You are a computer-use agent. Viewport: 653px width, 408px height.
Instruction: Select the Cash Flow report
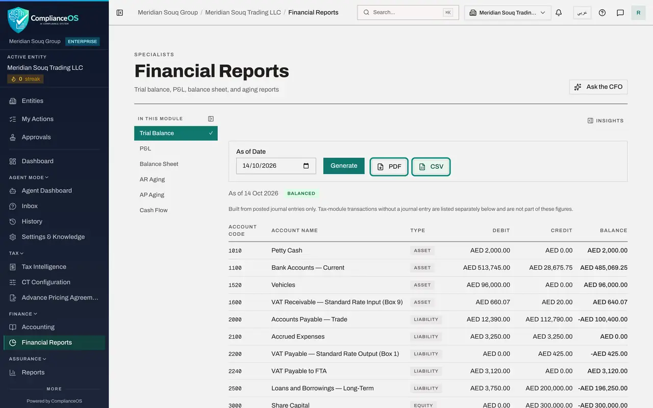176,210
